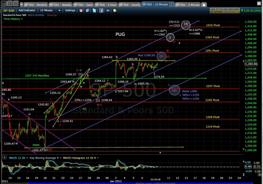This screenshot has height=184, width=263.
Task: Click the scroll-right arrow below the MACD scale
Action: pos(259,174)
